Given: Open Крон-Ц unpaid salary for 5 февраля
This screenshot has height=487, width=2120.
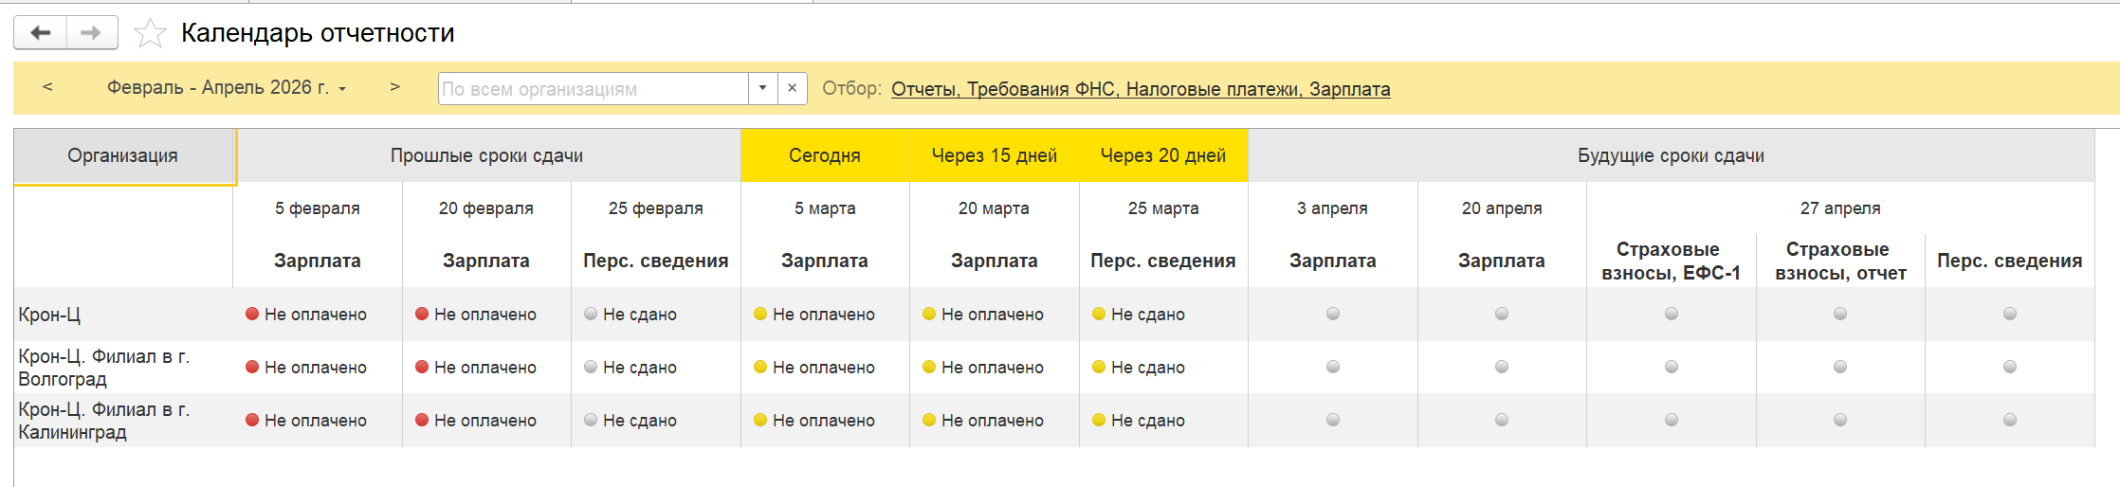Looking at the screenshot, I should click(306, 315).
